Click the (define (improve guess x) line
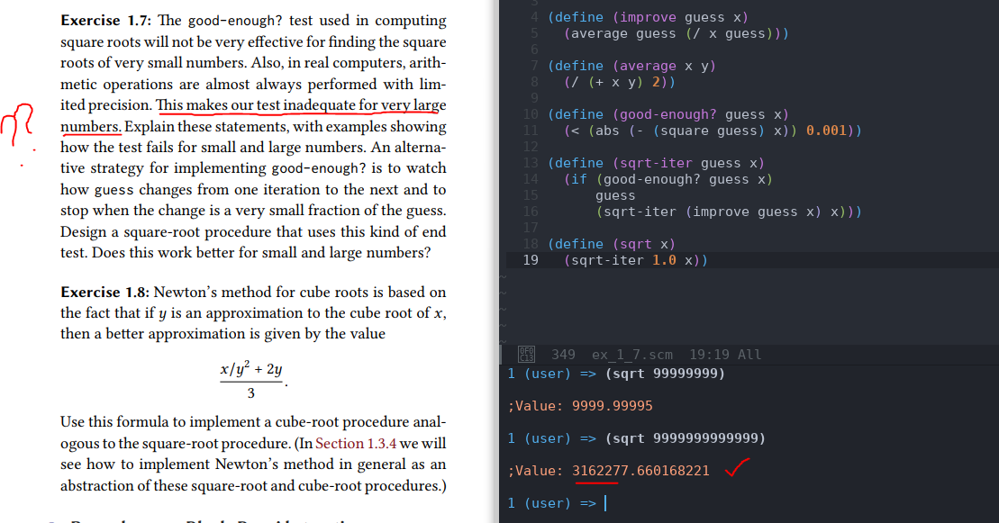This screenshot has width=999, height=523. tap(648, 18)
